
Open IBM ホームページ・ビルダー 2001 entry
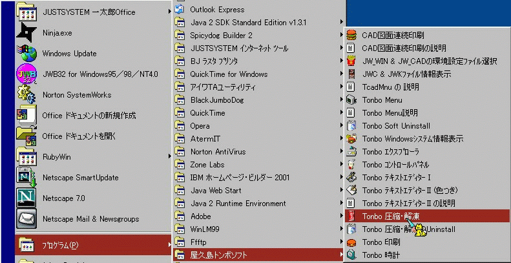click(x=259, y=177)
